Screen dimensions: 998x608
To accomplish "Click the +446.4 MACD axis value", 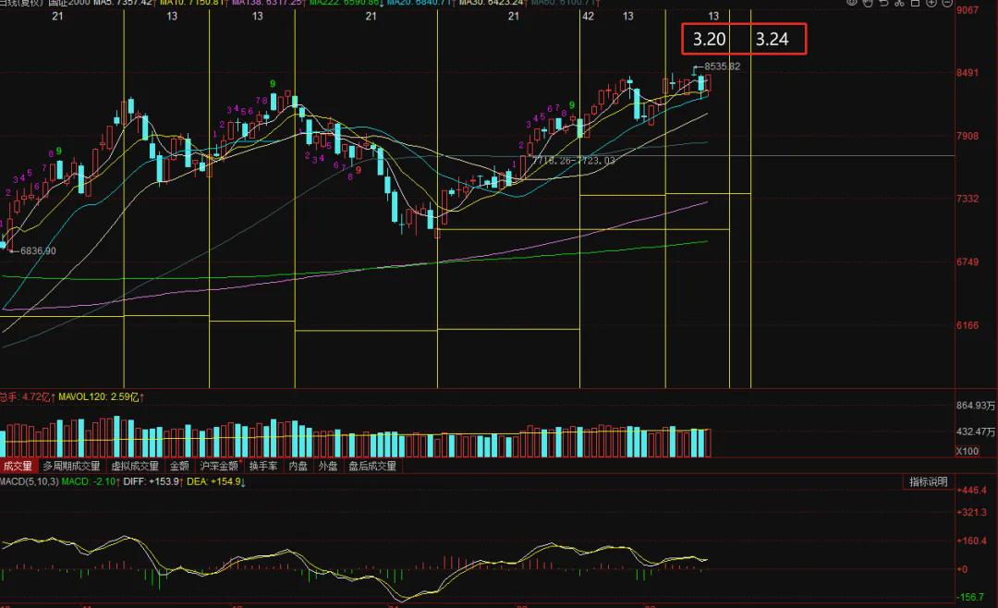I will (x=972, y=491).
